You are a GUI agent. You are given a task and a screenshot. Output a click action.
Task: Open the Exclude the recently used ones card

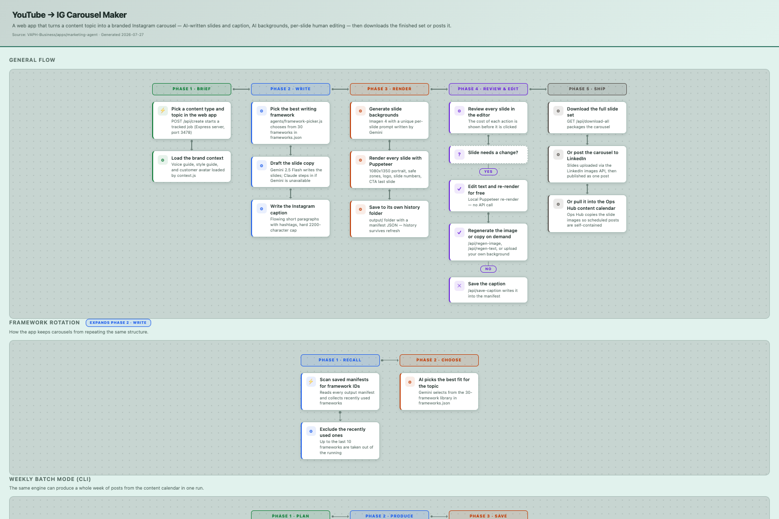(x=340, y=440)
